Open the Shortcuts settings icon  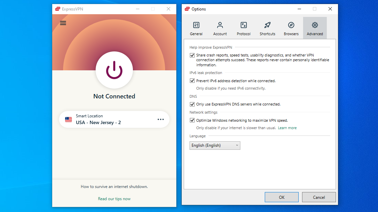tap(267, 25)
